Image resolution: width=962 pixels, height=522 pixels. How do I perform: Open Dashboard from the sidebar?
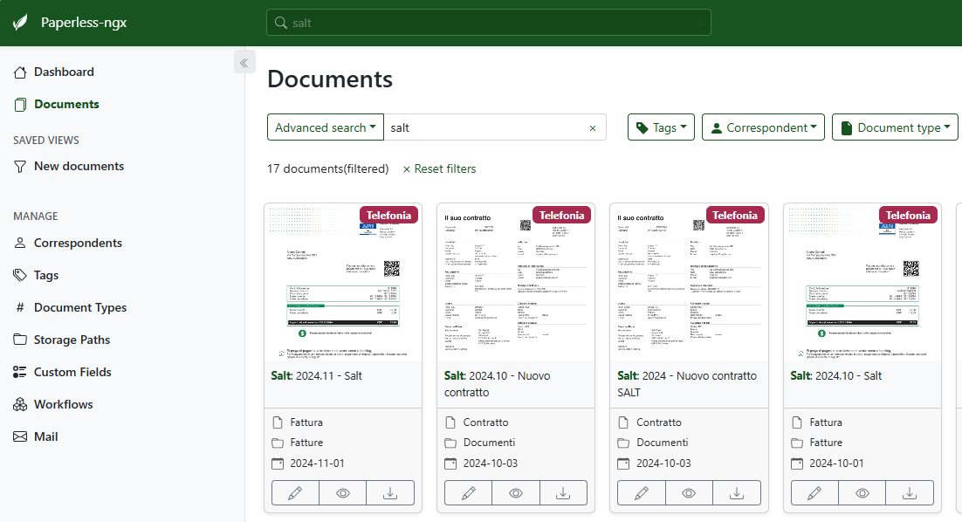point(54,72)
